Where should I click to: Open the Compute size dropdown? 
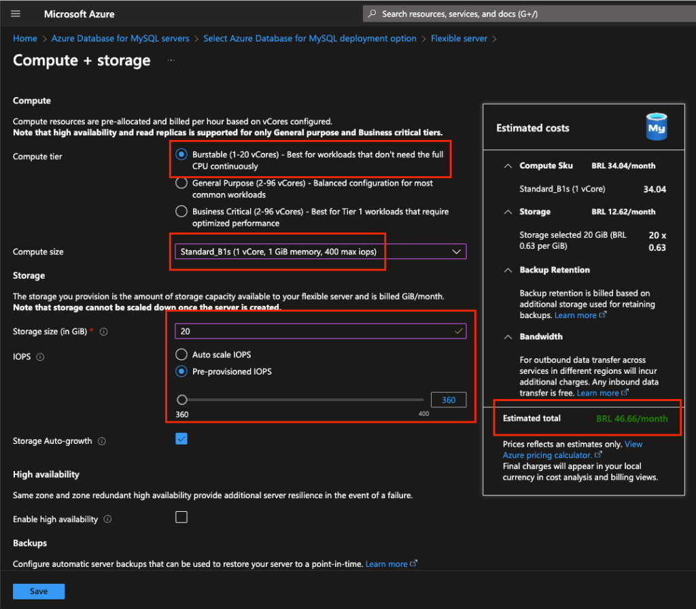coord(321,251)
